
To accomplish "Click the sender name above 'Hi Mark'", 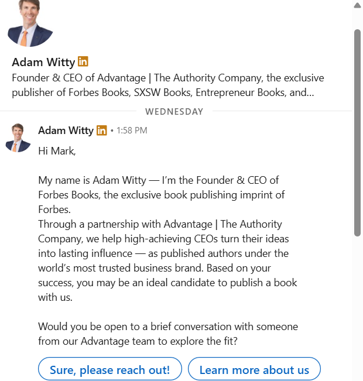I will point(66,131).
